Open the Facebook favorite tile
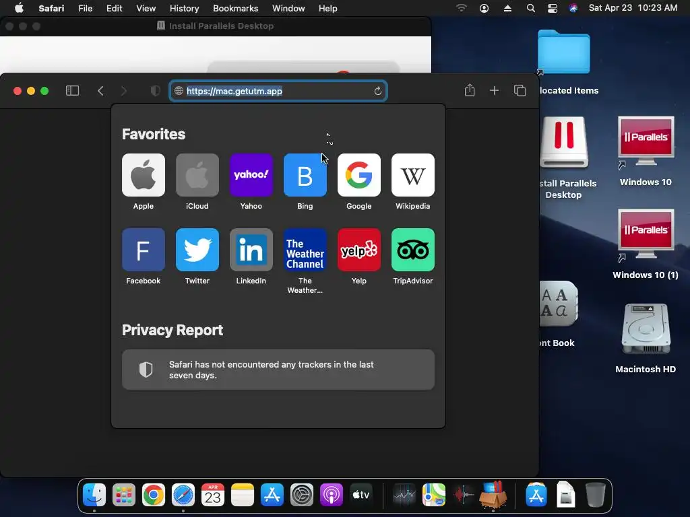Image resolution: width=690 pixels, height=517 pixels. click(x=144, y=250)
